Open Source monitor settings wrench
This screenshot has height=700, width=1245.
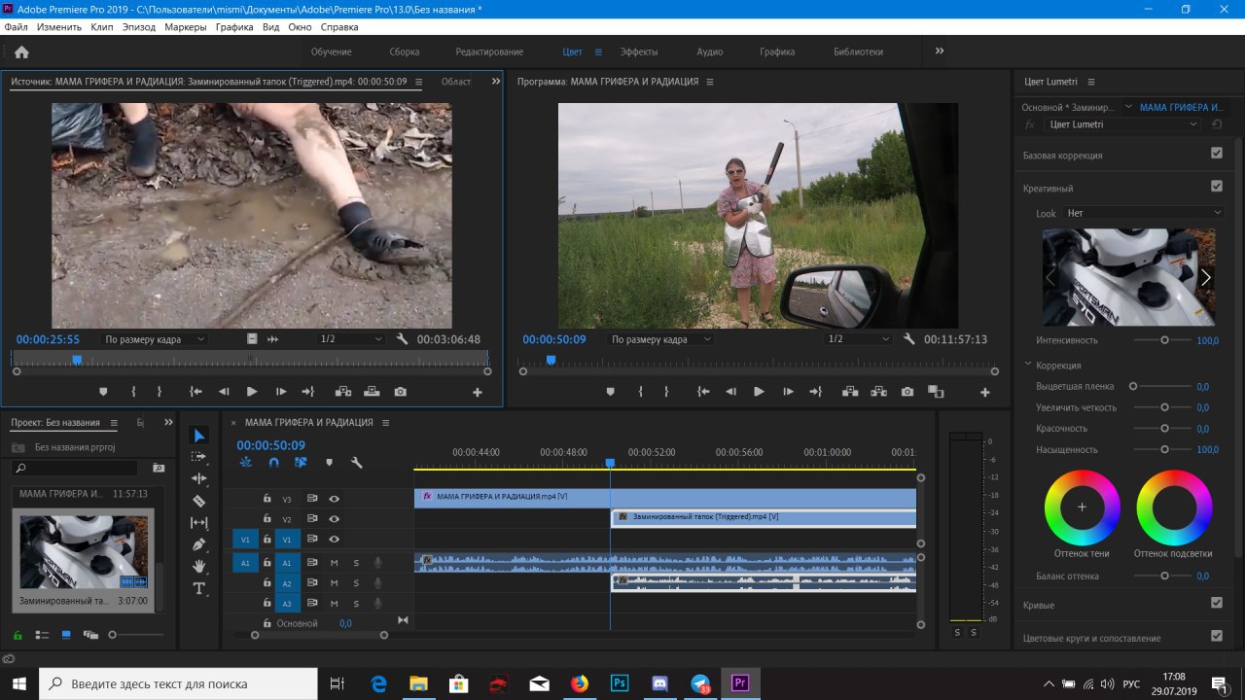(x=403, y=339)
